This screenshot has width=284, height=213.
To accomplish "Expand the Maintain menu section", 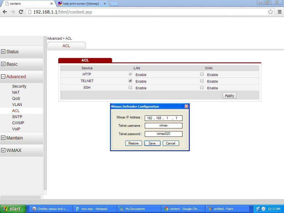I will [x=3, y=138].
